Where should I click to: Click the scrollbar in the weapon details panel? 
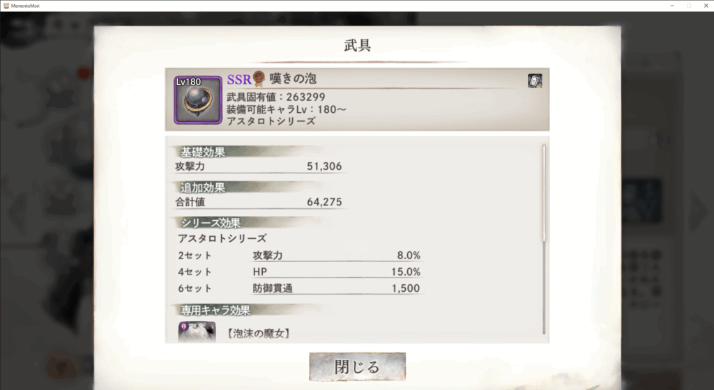[544, 240]
